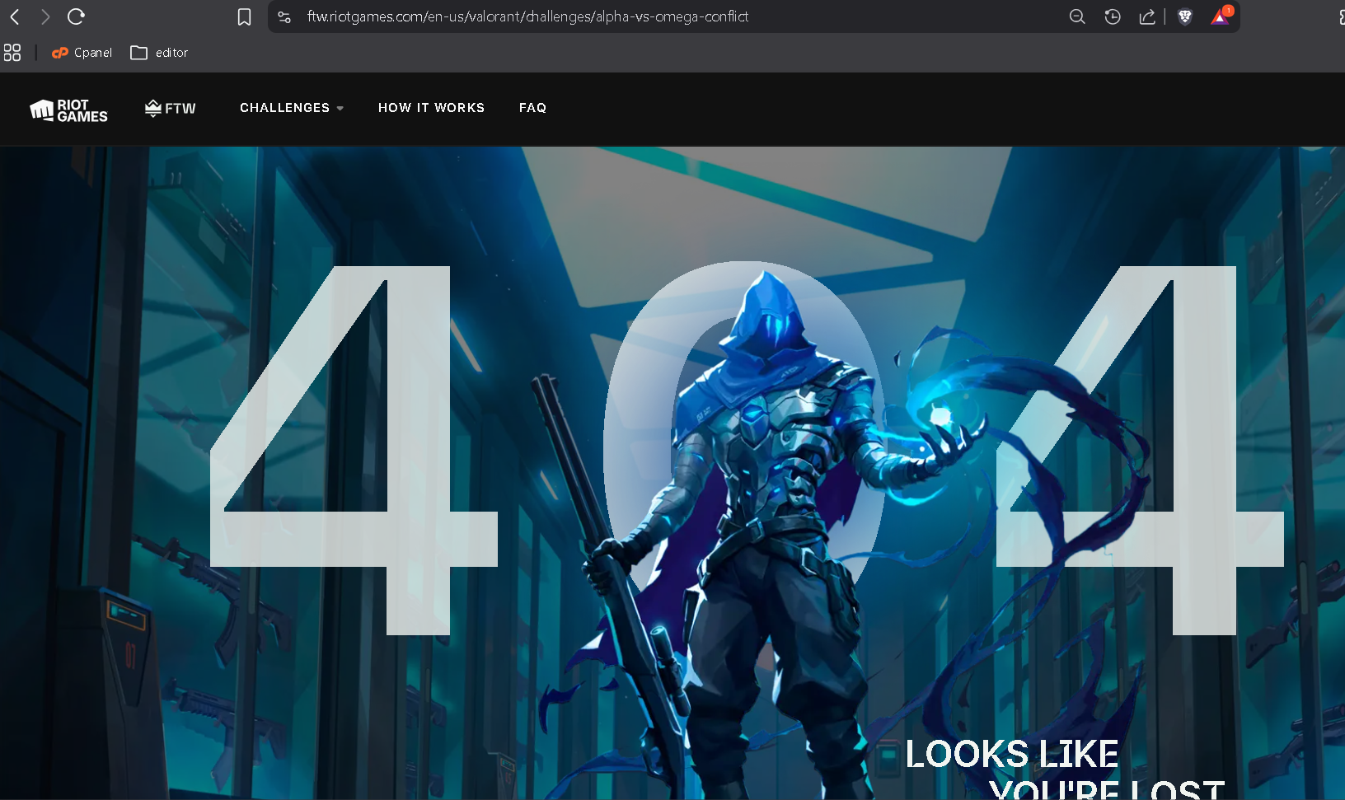Go back to the previous page
Image resolution: width=1345 pixels, height=800 pixels.
[15, 16]
